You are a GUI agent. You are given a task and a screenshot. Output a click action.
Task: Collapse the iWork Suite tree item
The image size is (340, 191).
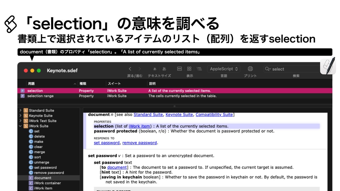point(20,126)
